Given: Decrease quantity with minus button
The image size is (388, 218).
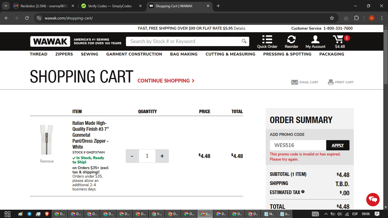Looking at the screenshot, I should tap(132, 156).
